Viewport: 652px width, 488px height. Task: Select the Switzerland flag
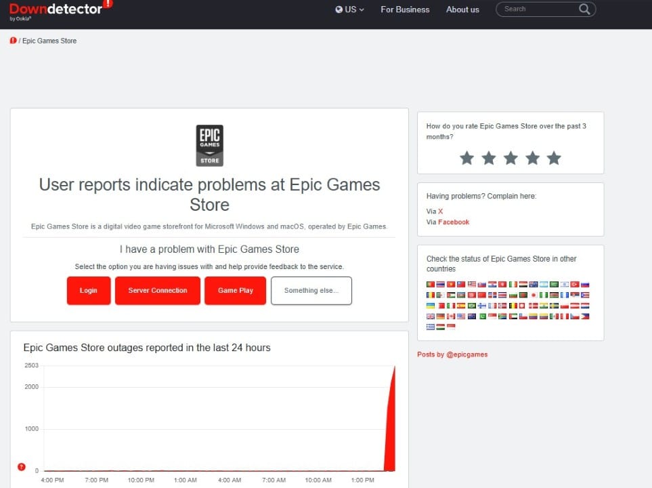click(522, 306)
